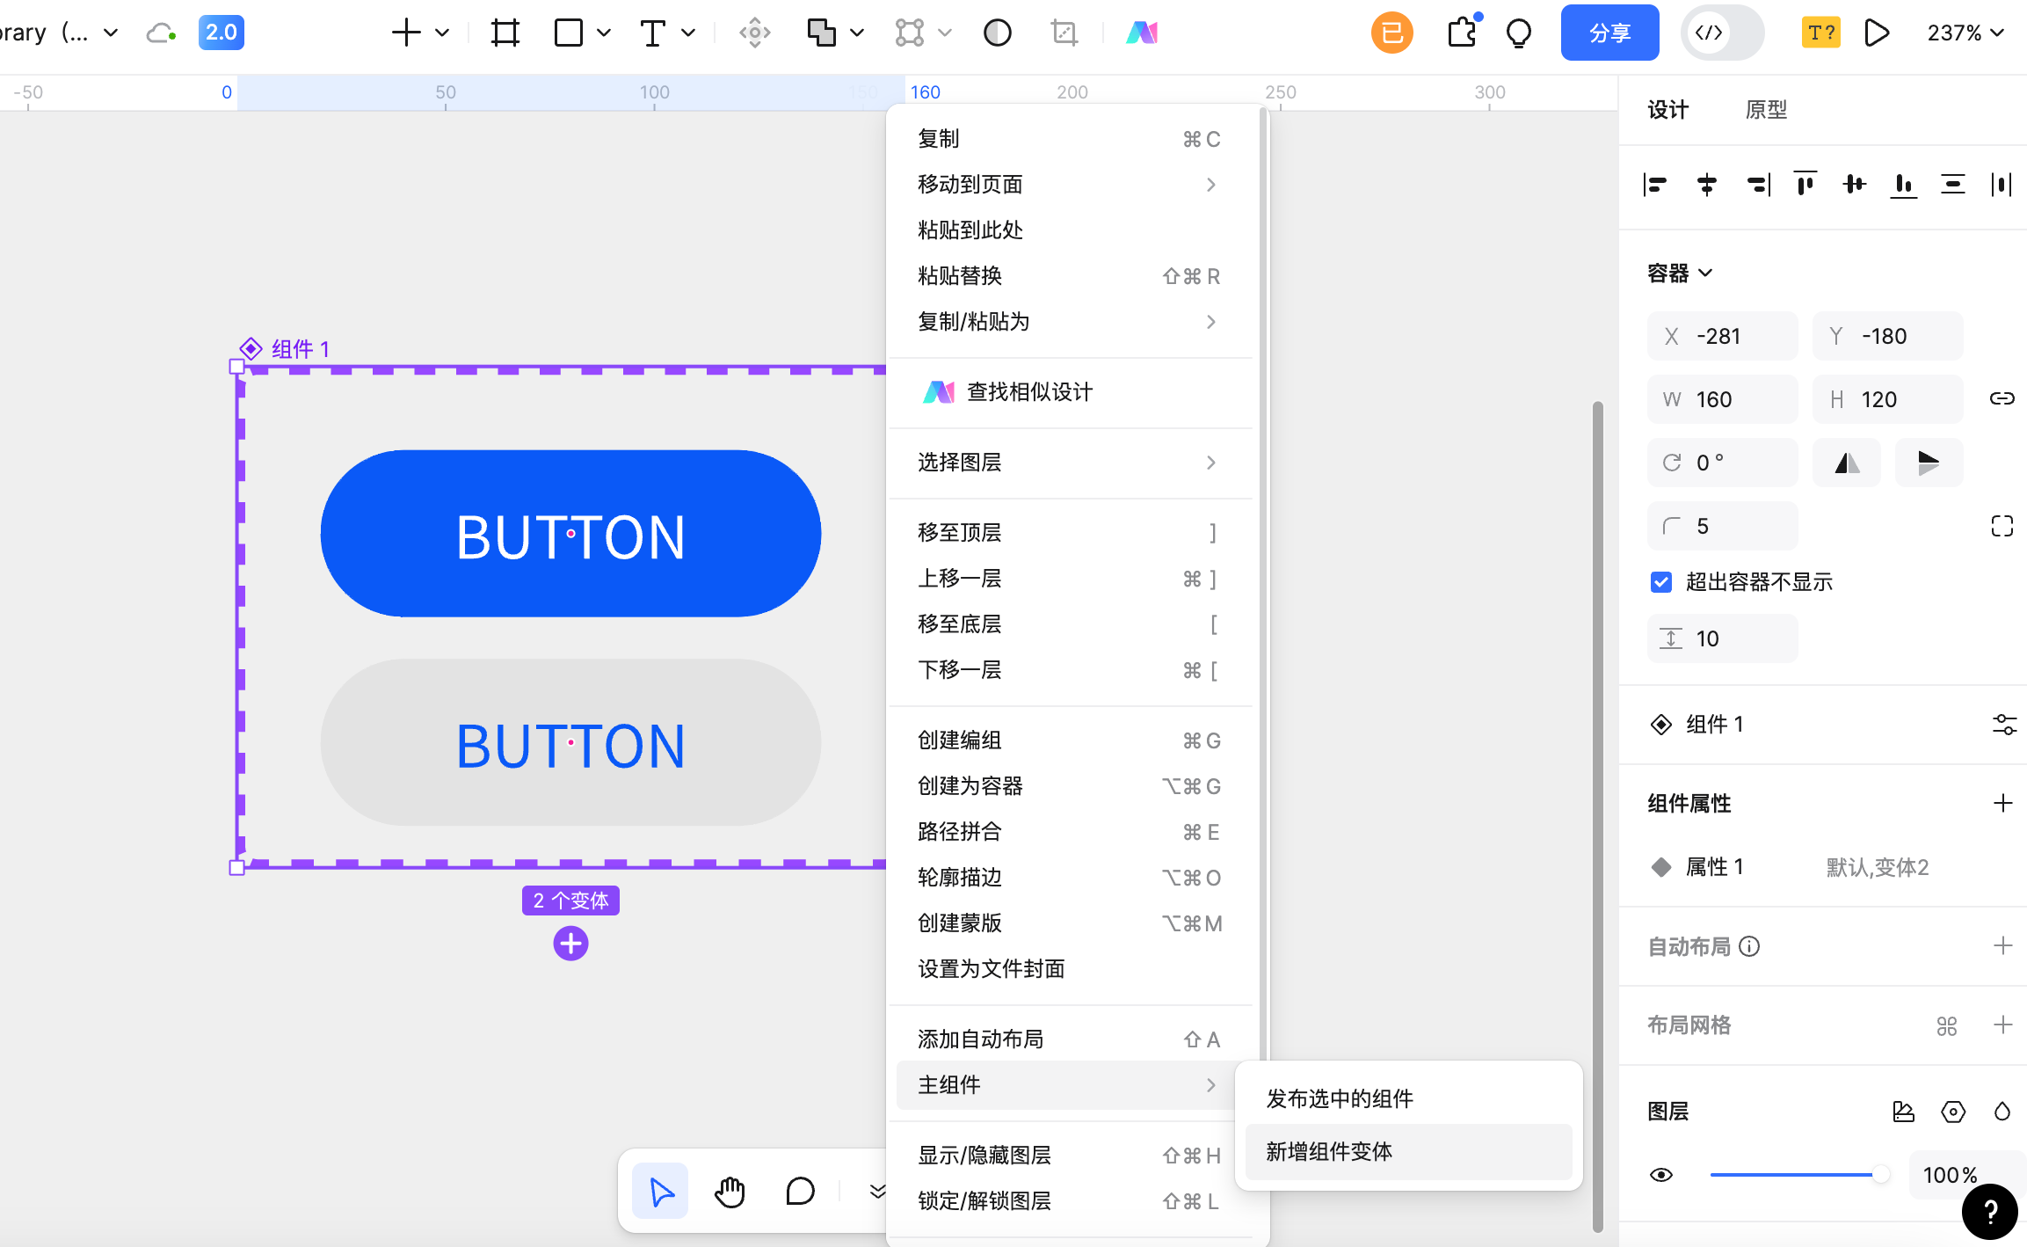Click the blue BUTTON variant on canvas
The width and height of the screenshot is (2027, 1247).
(x=570, y=534)
